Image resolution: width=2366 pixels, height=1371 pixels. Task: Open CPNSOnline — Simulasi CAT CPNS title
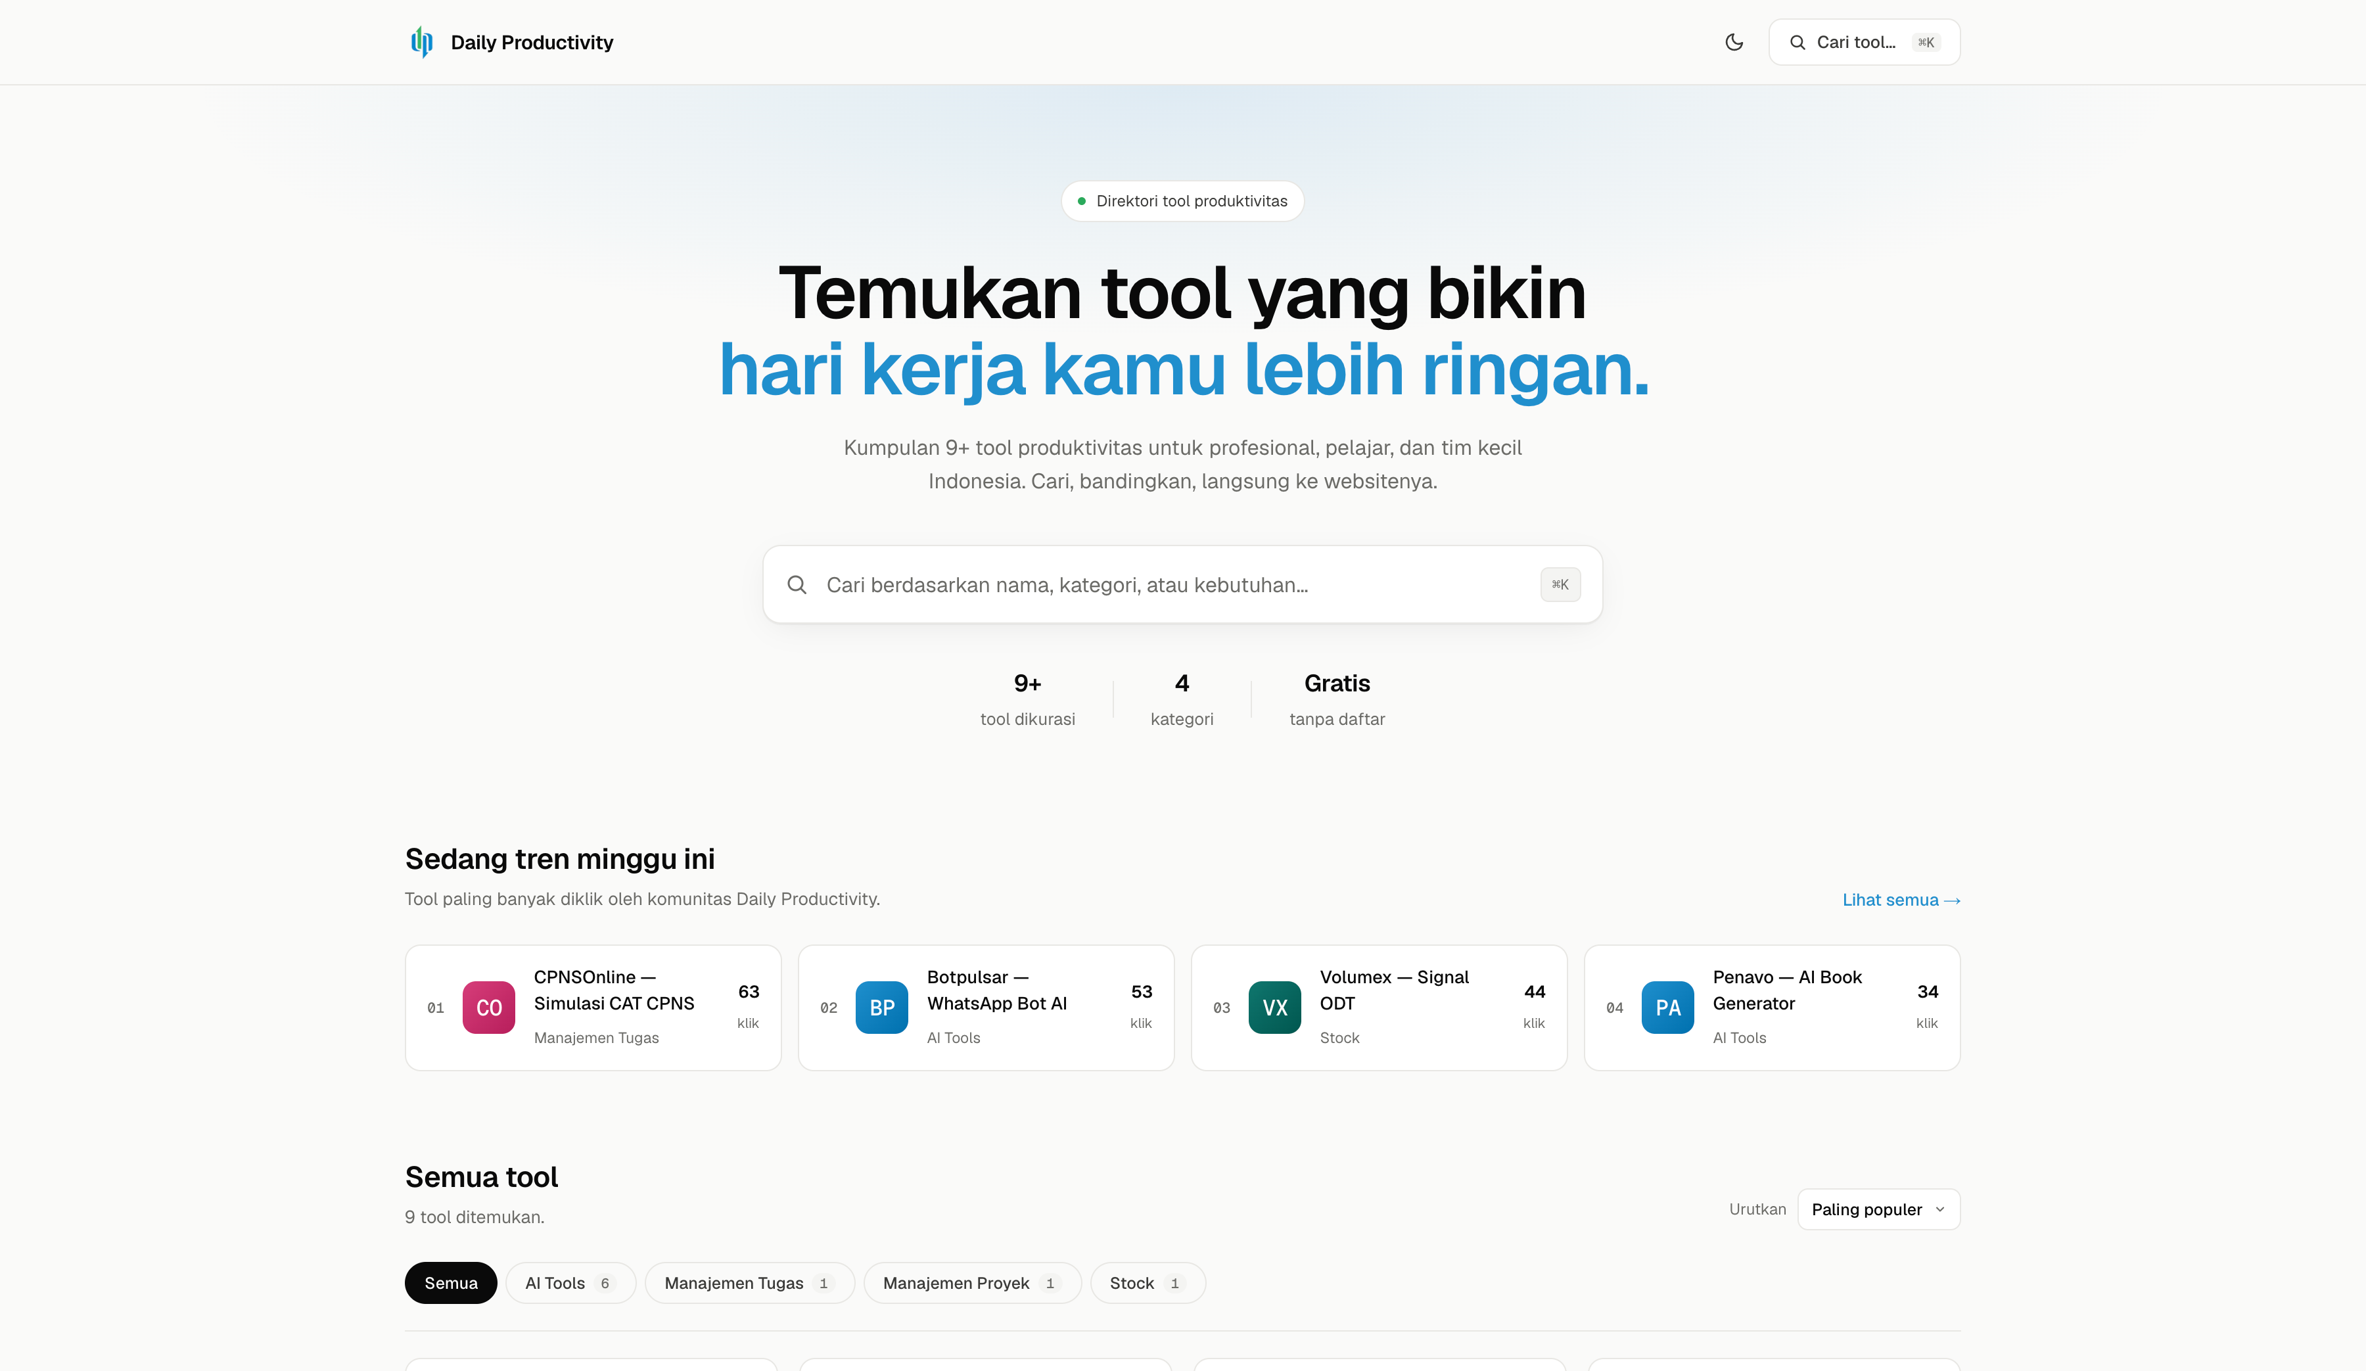(614, 990)
